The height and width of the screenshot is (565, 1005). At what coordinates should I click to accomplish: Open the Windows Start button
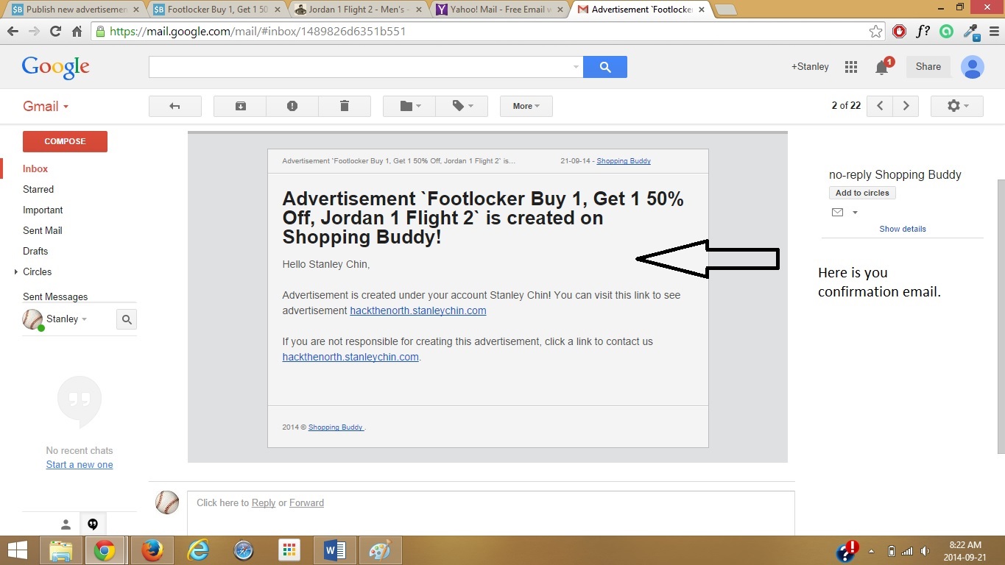17,550
